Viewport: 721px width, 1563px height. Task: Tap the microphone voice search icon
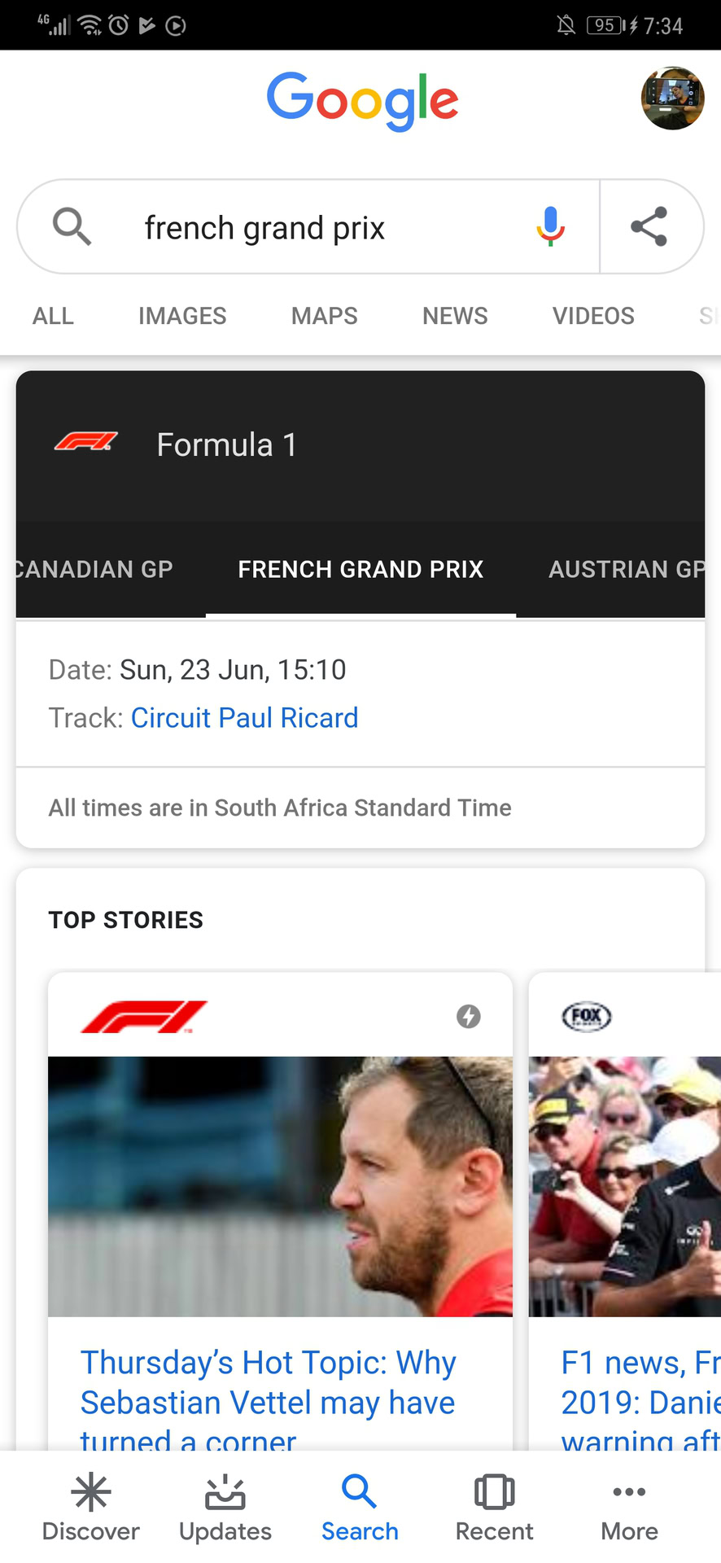pyautogui.click(x=550, y=226)
